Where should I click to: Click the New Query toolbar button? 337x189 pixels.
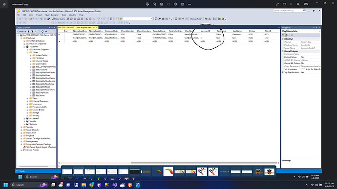click(x=59, y=19)
